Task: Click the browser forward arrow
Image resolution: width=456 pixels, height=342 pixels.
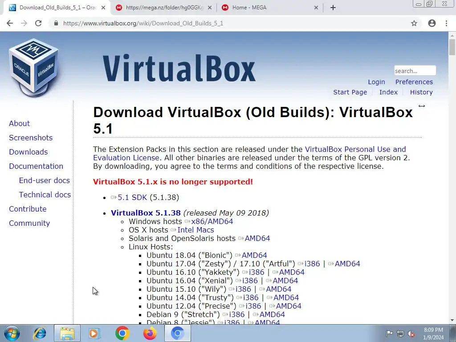Action: [24, 23]
